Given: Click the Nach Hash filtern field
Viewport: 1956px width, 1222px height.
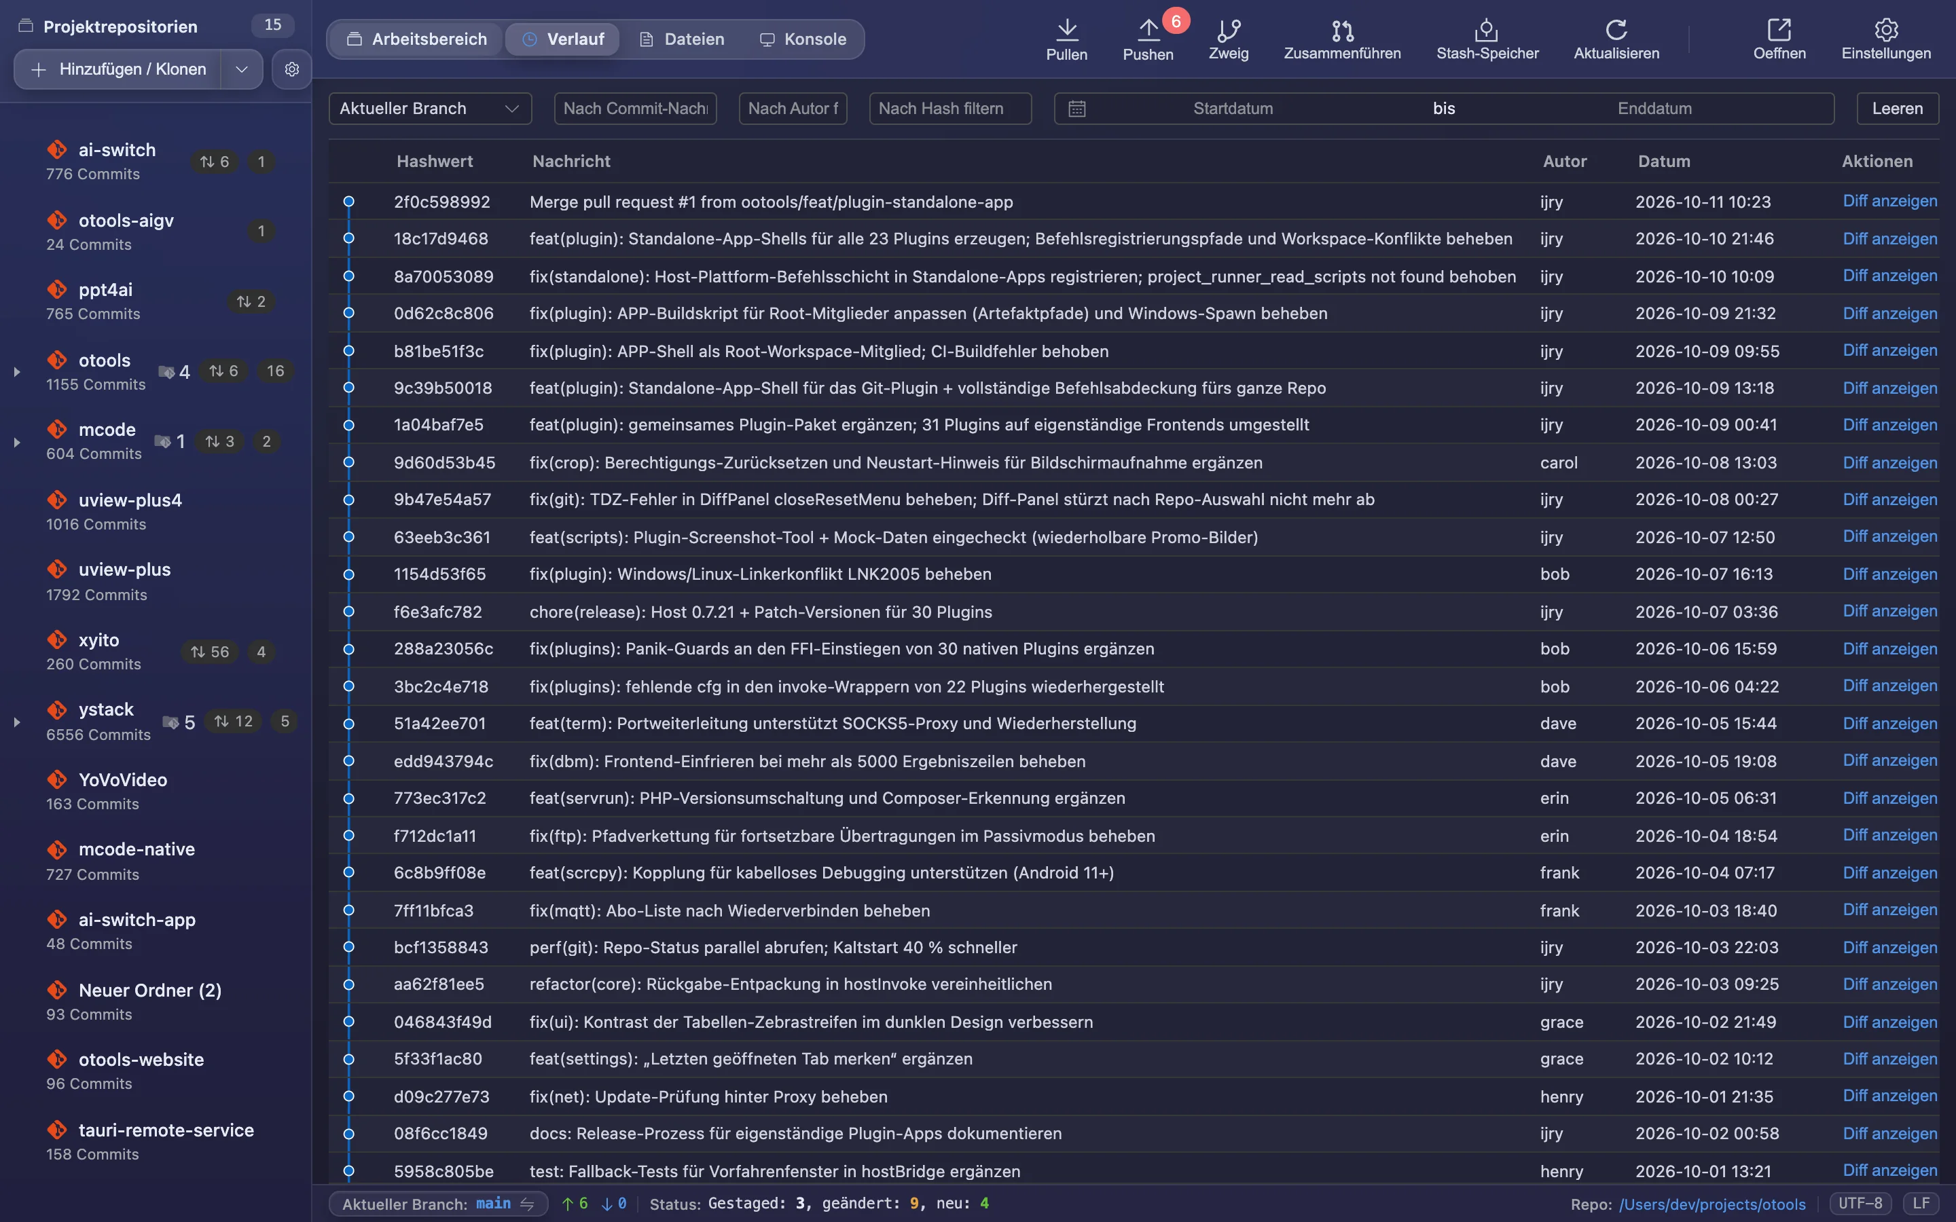Looking at the screenshot, I should coord(949,109).
